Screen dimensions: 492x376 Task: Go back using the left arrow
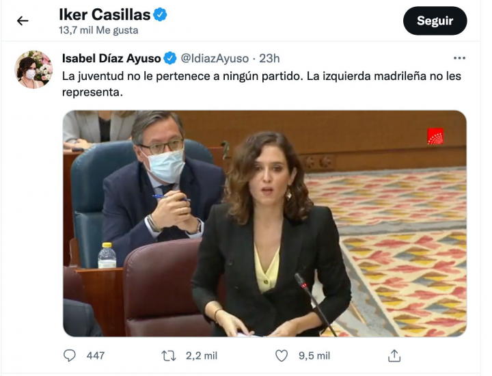23,21
